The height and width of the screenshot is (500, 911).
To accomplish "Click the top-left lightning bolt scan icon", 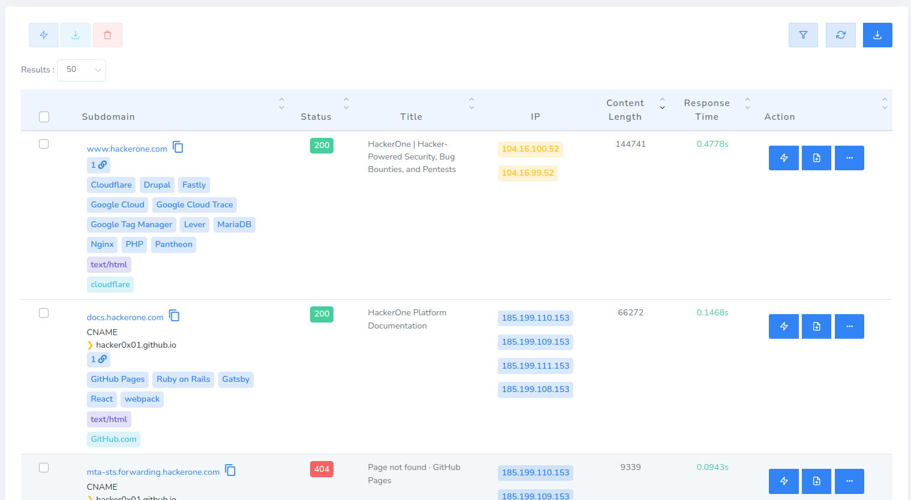I will click(44, 35).
